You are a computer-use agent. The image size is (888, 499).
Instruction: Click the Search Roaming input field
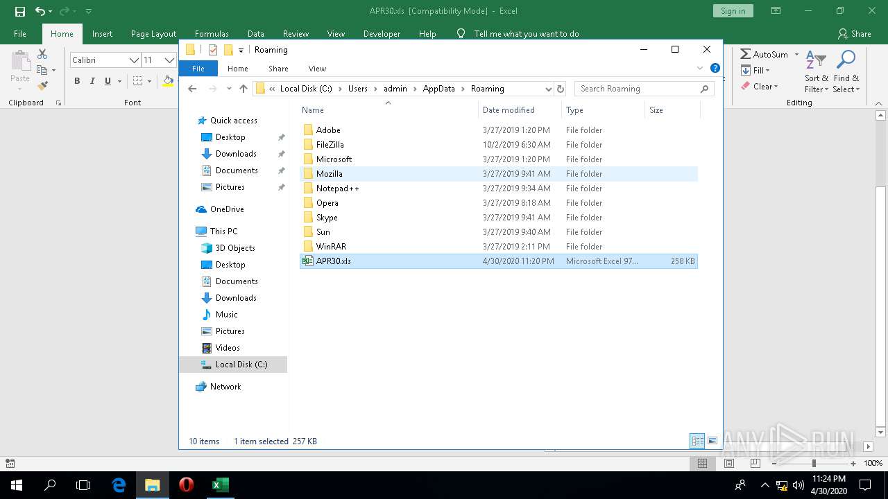pos(644,89)
